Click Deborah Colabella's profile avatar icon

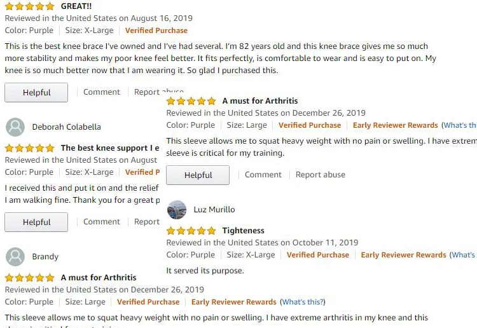(x=15, y=127)
